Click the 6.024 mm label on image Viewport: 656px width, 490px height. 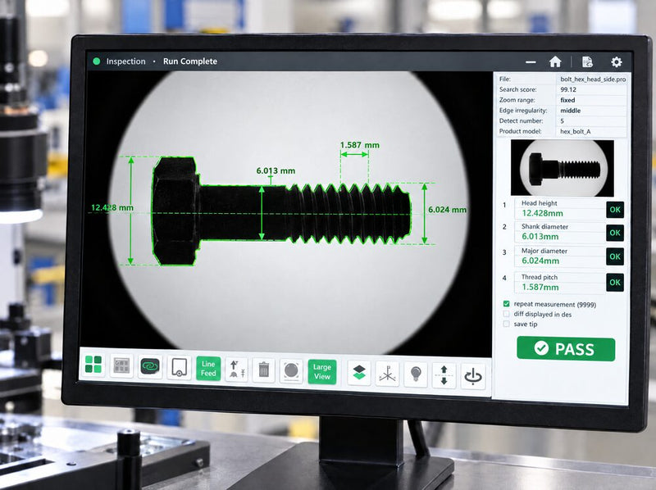(x=447, y=210)
